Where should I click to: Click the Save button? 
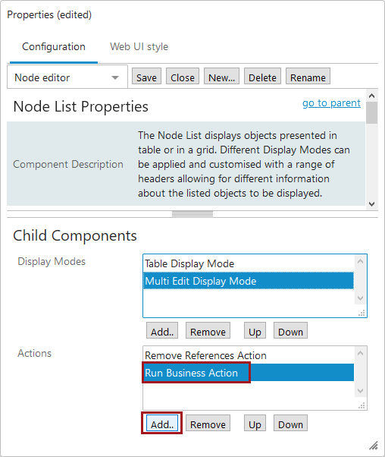(146, 77)
